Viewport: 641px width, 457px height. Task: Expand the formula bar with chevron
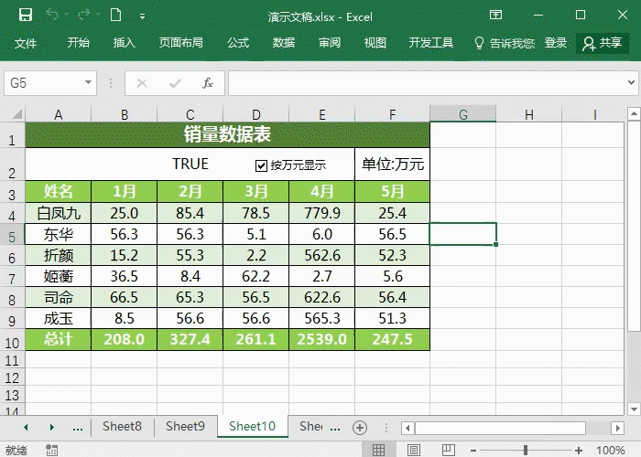pos(629,83)
